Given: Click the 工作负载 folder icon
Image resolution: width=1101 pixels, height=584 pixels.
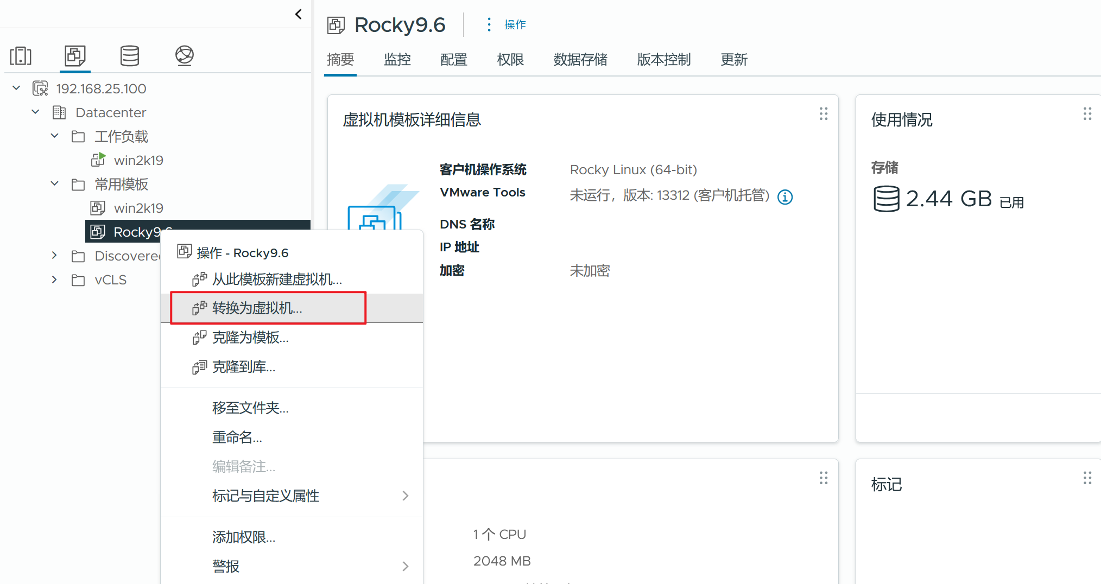Looking at the screenshot, I should click(78, 136).
